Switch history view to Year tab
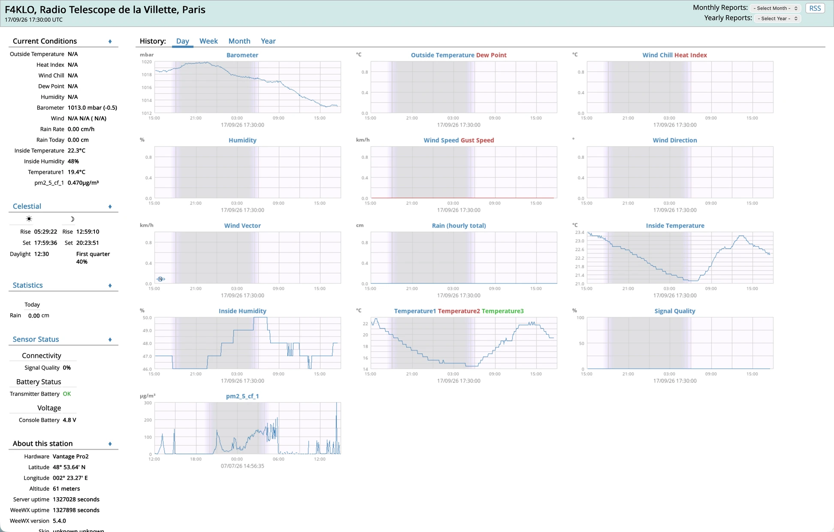The height and width of the screenshot is (532, 834). (x=268, y=41)
